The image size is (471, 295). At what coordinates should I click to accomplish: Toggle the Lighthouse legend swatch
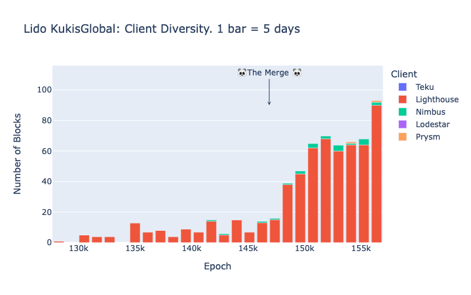pos(402,100)
